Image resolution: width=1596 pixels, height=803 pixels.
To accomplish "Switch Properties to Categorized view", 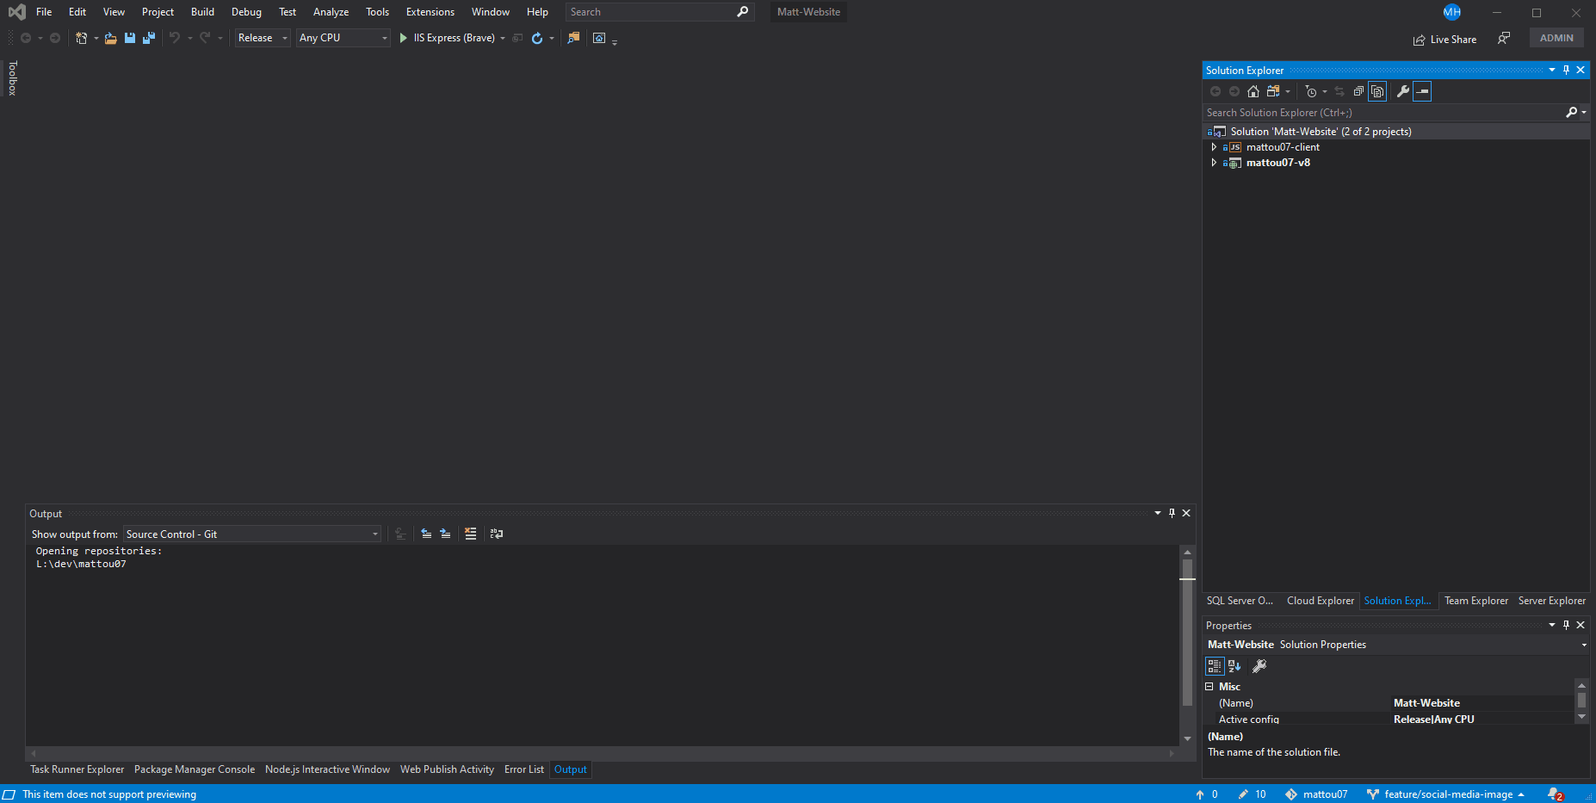I will tap(1215, 666).
